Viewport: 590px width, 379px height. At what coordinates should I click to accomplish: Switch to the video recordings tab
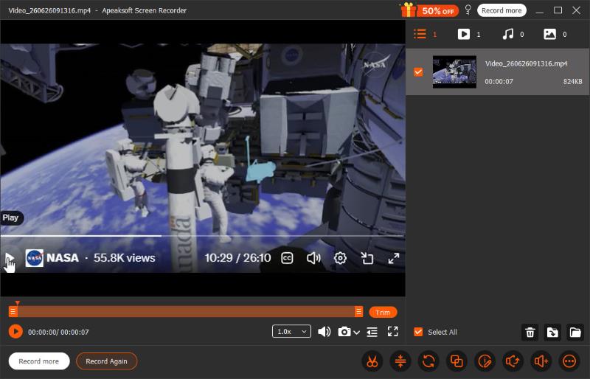click(464, 34)
